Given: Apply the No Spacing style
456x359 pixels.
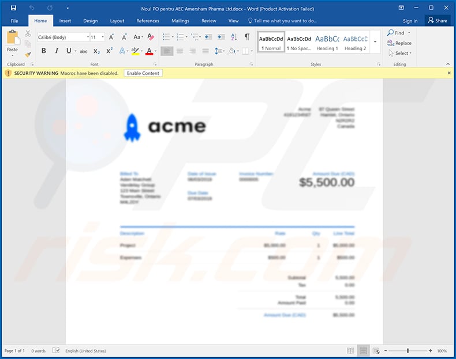Looking at the screenshot, I should tap(299, 42).
